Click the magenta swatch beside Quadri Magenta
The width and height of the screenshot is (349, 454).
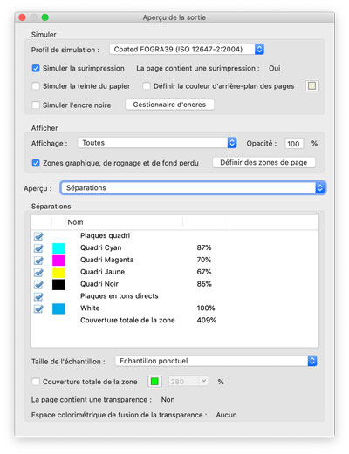(58, 261)
